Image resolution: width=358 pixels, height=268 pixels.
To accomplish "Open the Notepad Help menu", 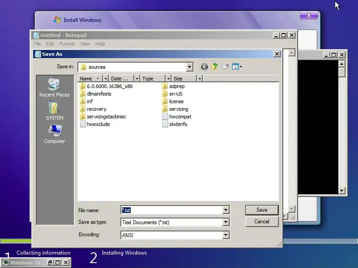I will (x=100, y=44).
